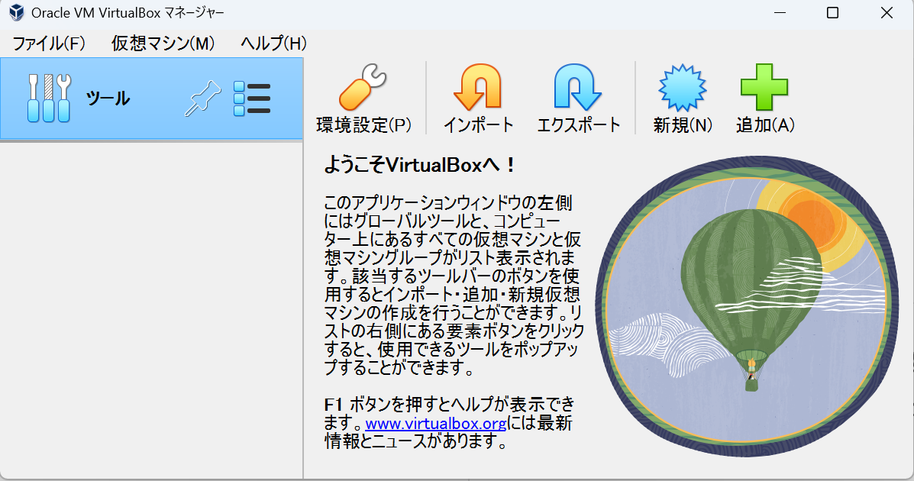This screenshot has height=481, width=914.
Task: Click the インポート import appliance icon
Action: [478, 88]
